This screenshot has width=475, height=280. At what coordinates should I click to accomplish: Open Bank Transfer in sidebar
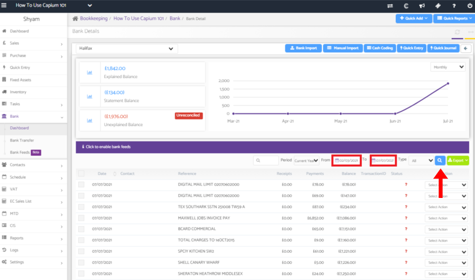pyautogui.click(x=22, y=140)
